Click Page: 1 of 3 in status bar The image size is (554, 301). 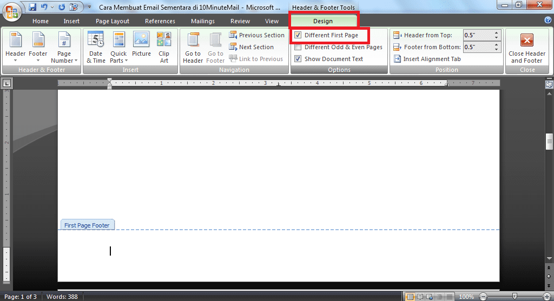point(21,297)
